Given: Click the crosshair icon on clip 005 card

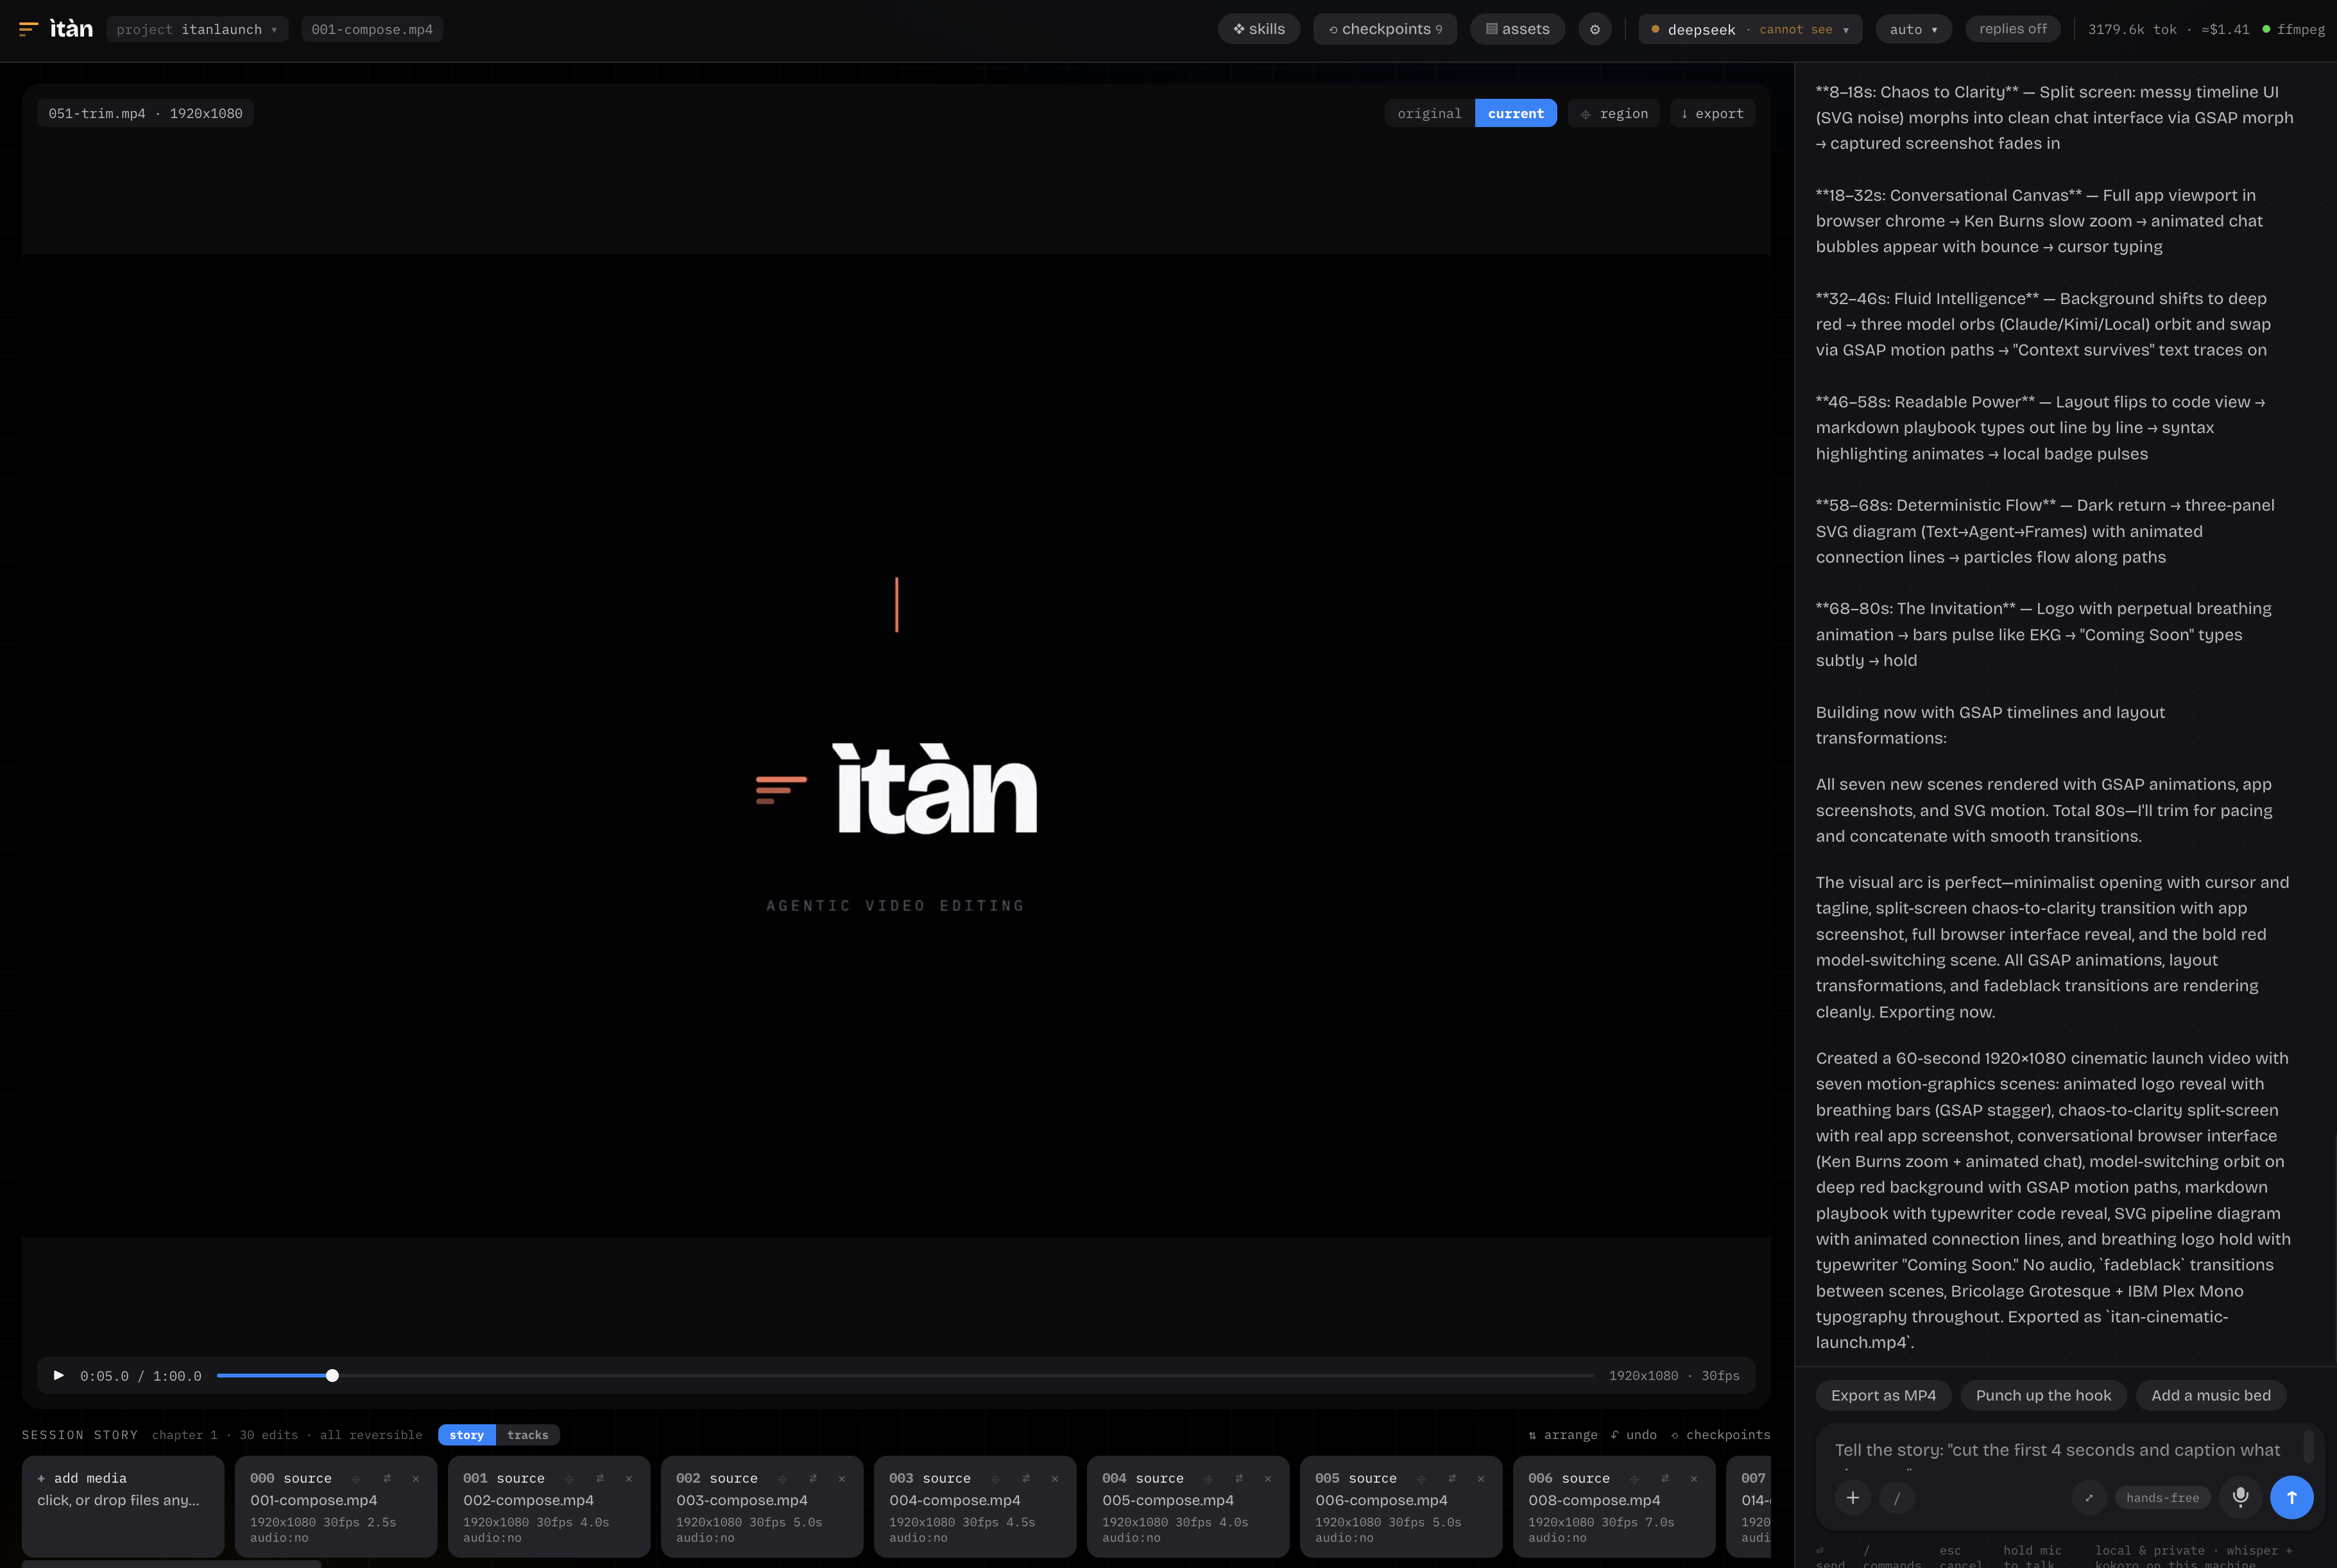Looking at the screenshot, I should [1422, 1479].
